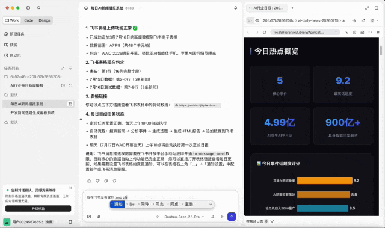Open the 技能 skills section
This screenshot has height=228, width=385.
click(x=11, y=45)
